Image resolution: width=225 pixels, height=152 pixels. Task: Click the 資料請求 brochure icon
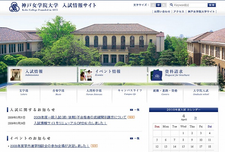pos(157,74)
